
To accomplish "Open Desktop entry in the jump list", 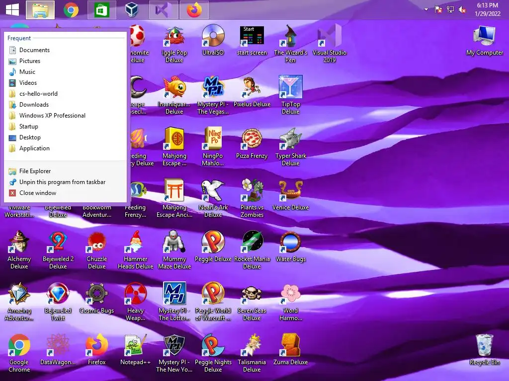I will click(65, 137).
